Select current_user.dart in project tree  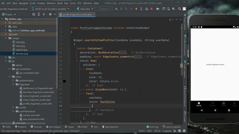pyautogui.click(x=31, y=115)
